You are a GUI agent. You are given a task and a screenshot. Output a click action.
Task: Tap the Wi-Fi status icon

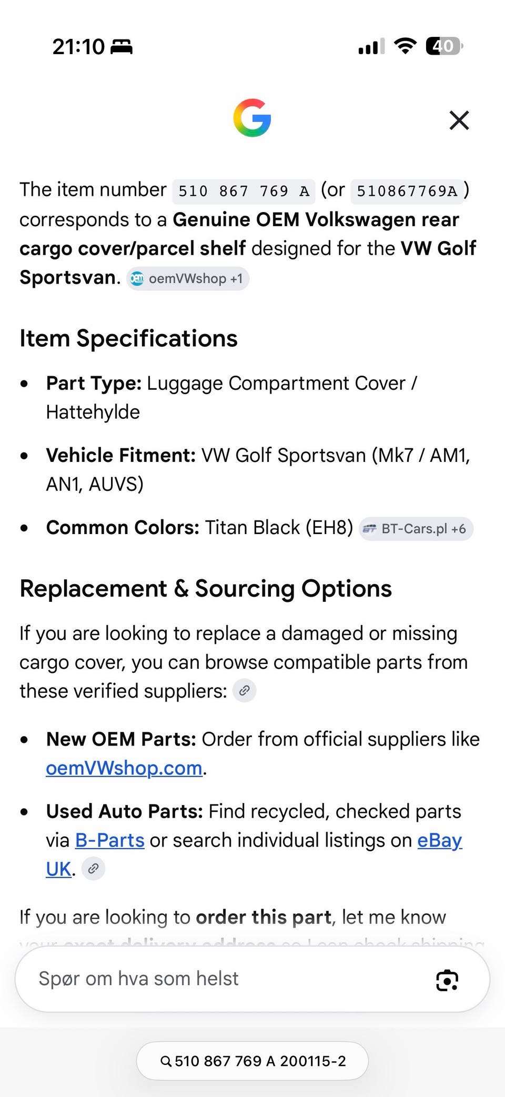coord(405,46)
